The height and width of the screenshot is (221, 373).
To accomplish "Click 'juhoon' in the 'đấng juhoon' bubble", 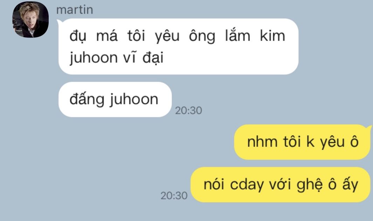I will tap(134, 99).
